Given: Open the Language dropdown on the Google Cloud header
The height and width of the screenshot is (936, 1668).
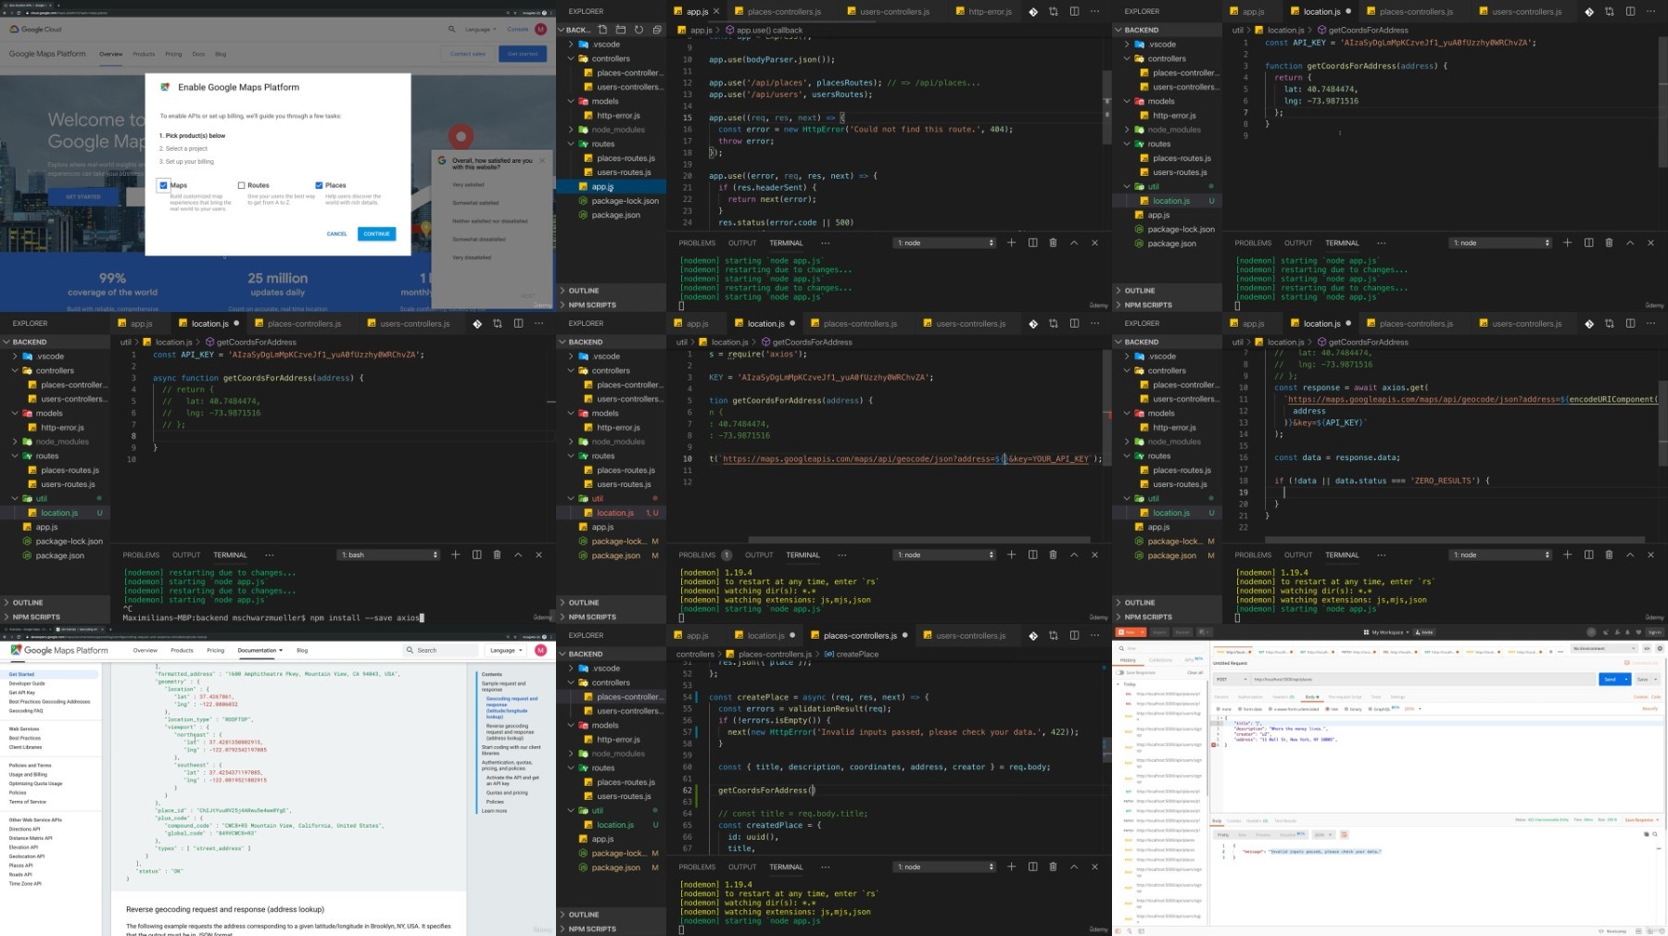Looking at the screenshot, I should (x=480, y=30).
